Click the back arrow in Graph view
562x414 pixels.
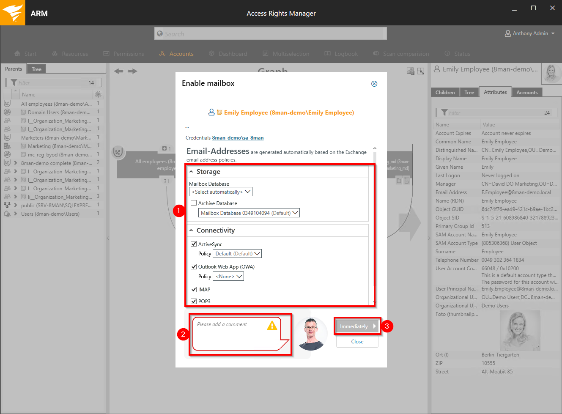click(119, 71)
